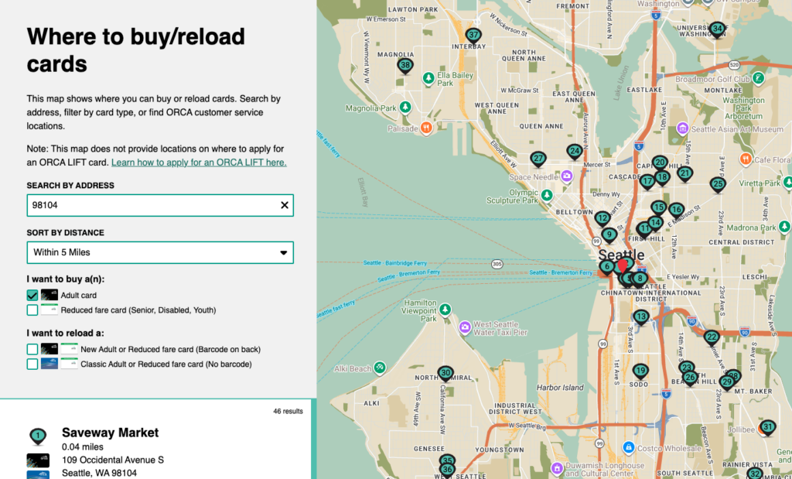
Task: Click map marker 27 near Space Needle
Action: pyautogui.click(x=539, y=159)
